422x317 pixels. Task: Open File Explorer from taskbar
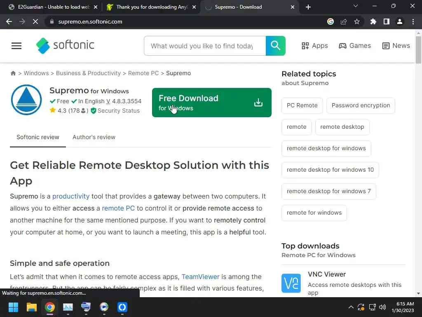[31, 307]
